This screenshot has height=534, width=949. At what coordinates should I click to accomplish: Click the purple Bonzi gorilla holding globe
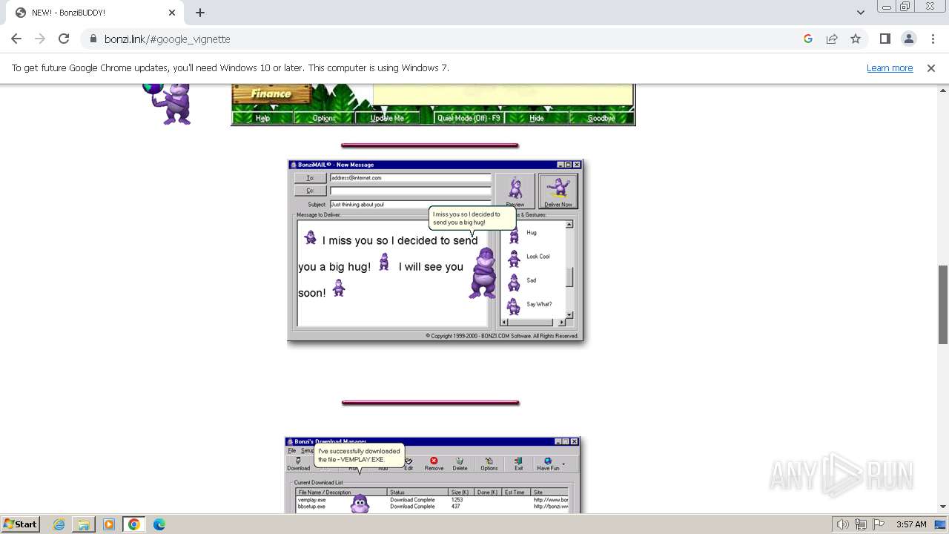[168, 104]
